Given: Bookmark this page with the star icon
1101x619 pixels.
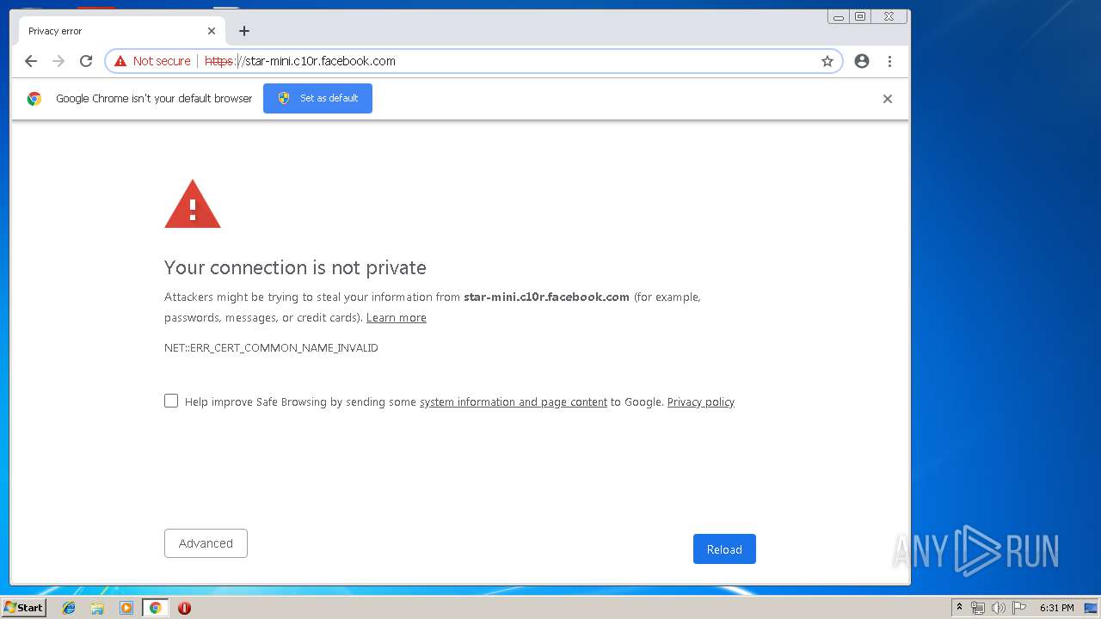Looking at the screenshot, I should click(827, 61).
